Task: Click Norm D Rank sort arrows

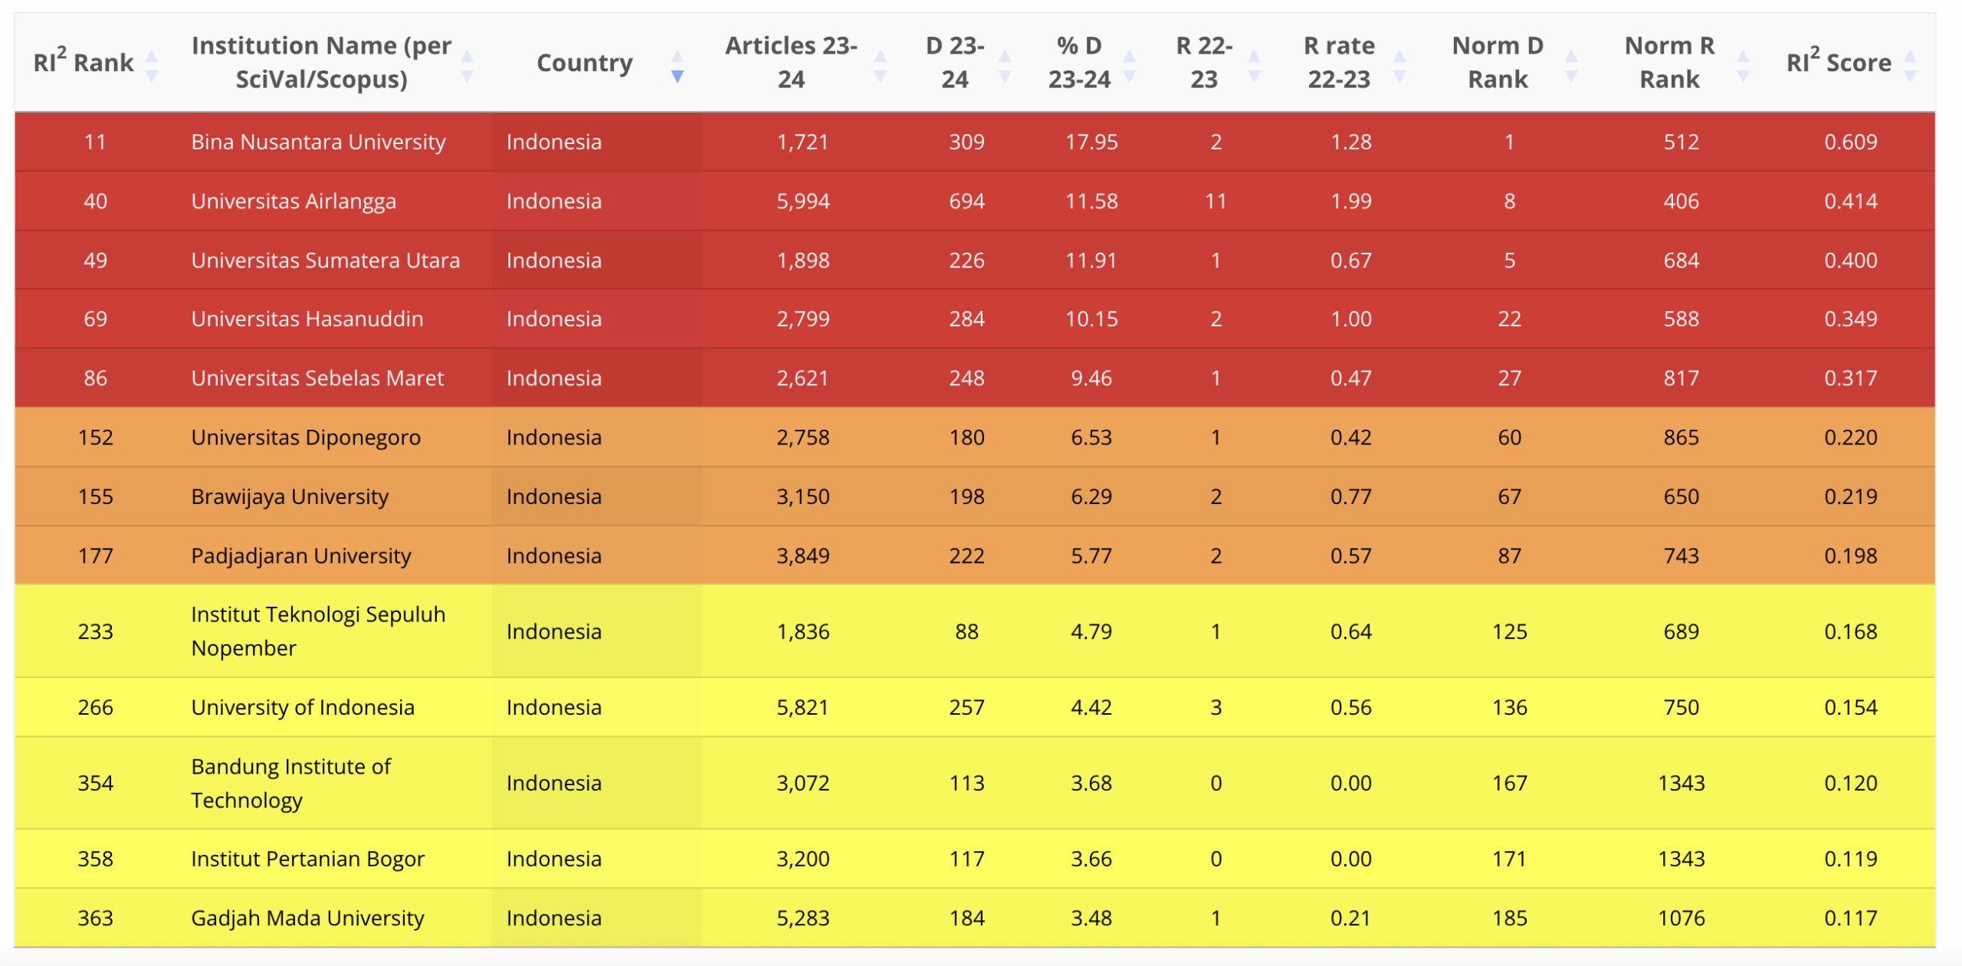Action: pyautogui.click(x=1570, y=66)
